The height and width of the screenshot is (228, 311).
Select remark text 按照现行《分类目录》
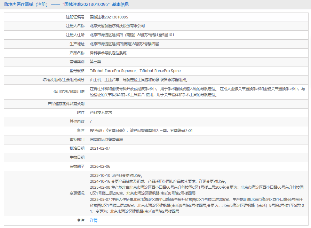pyautogui.click(x=108, y=131)
